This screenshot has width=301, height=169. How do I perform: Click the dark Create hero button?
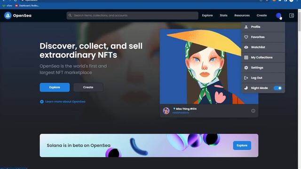(x=88, y=87)
